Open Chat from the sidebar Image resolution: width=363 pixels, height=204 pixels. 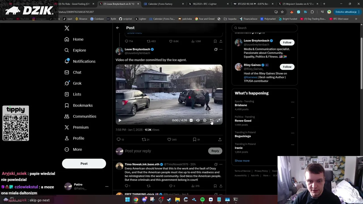tap(73, 72)
